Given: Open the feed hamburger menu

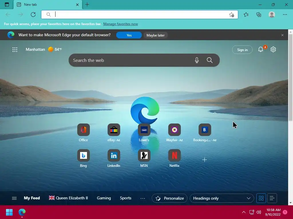Looking at the screenshot, I should click(x=14, y=198).
